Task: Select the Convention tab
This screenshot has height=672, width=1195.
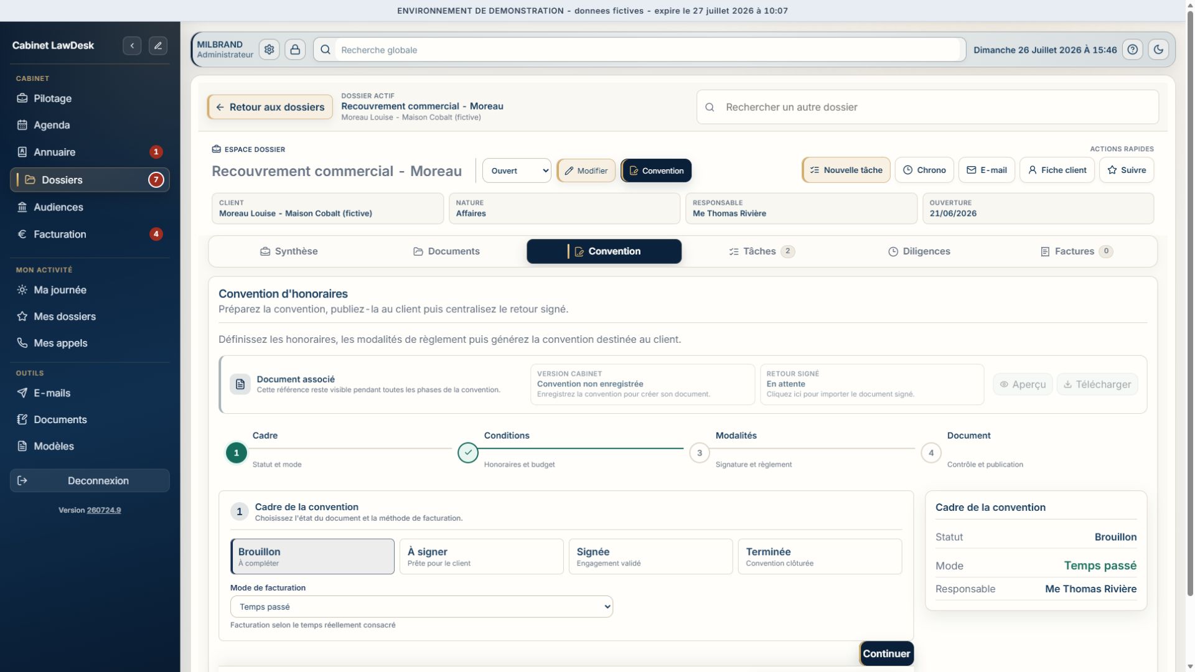Action: 604,251
